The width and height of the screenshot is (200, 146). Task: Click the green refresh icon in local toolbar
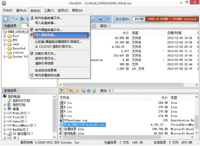[94, 91]
